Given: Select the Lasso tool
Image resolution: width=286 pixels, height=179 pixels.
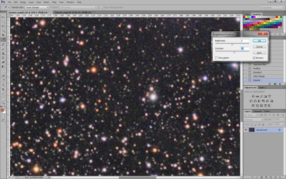Looking at the screenshot, I should click(x=3, y=26).
